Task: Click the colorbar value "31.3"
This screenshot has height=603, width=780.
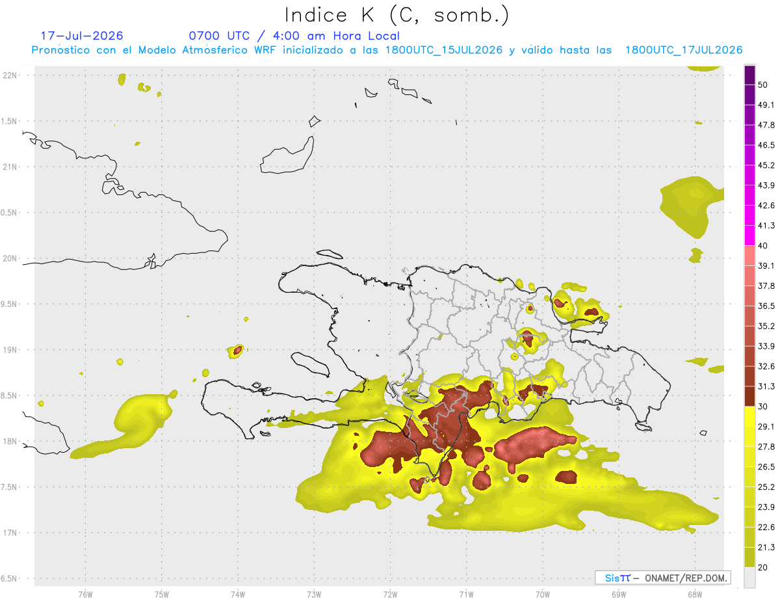Action: point(766,387)
